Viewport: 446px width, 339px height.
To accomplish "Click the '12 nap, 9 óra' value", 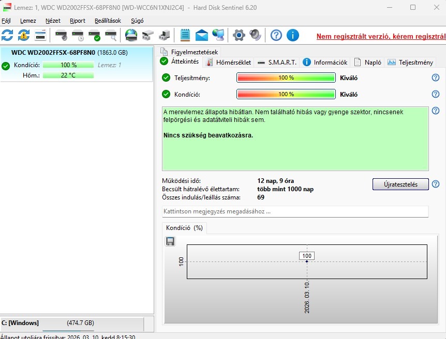I will [276, 181].
